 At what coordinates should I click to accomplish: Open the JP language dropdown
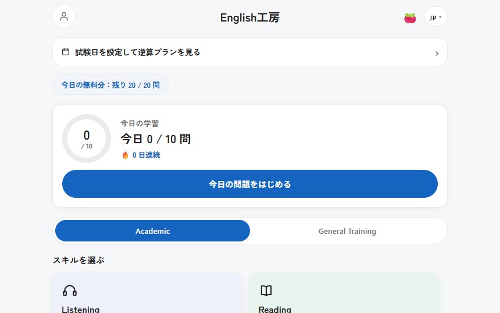(x=435, y=17)
